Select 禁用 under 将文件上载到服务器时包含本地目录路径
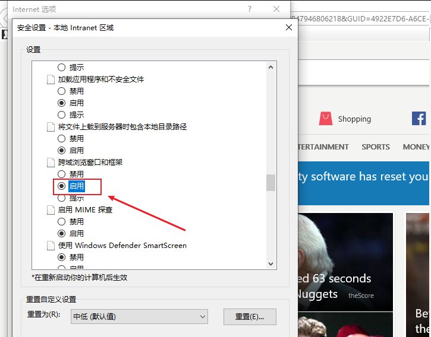 point(62,139)
